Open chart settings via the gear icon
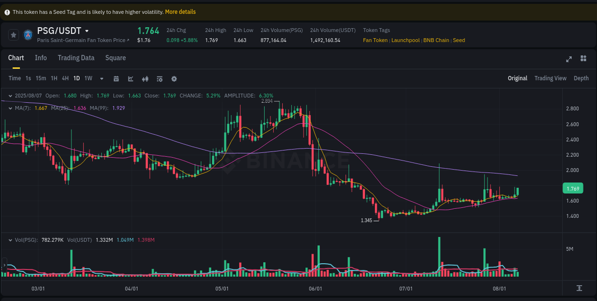Image resolution: width=597 pixels, height=301 pixels. 174,78
